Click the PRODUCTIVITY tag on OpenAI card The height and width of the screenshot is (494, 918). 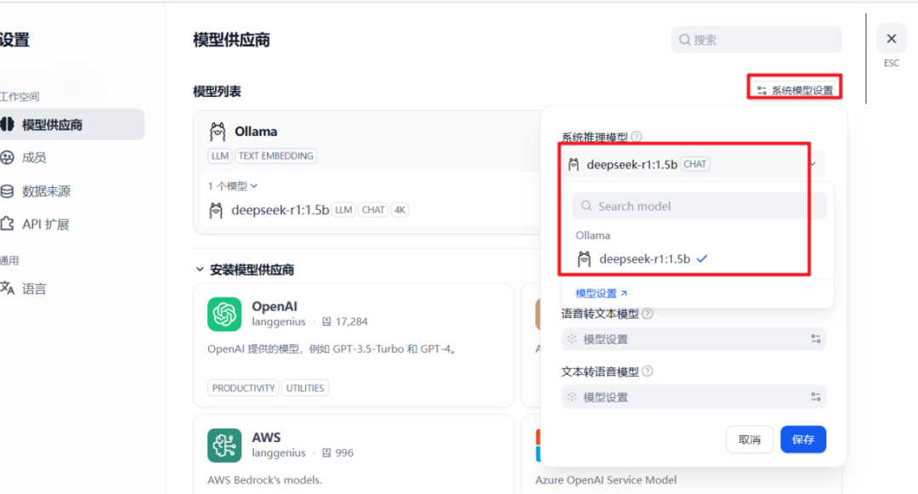244,388
